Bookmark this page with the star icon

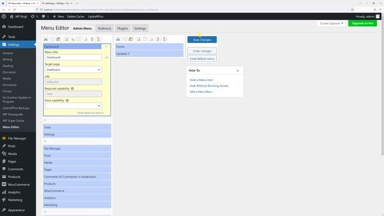[352, 10]
